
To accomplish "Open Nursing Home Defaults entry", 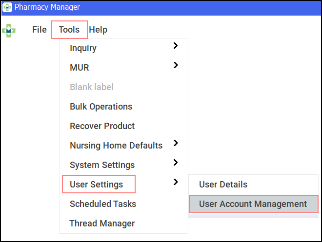I will pyautogui.click(x=116, y=146).
